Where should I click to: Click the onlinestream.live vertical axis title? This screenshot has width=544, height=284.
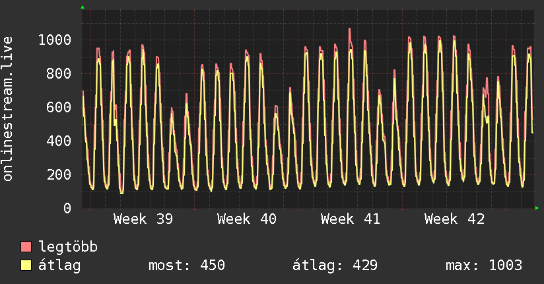point(7,109)
